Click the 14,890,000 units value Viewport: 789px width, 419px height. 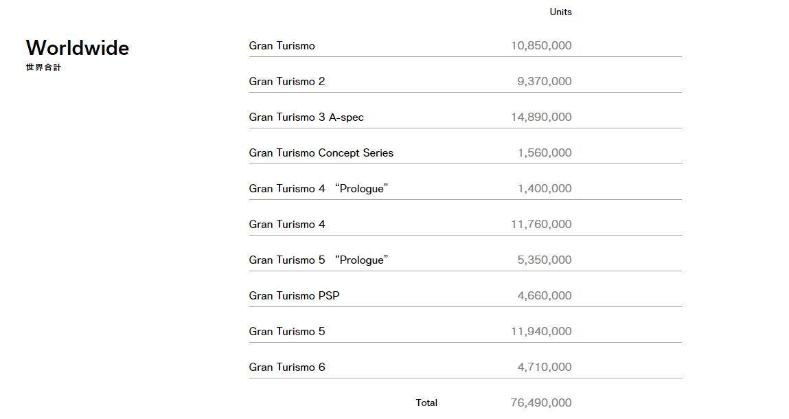tap(541, 117)
